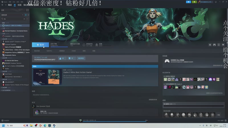Expand the 2018年 group
The height and width of the screenshot is (128, 228).
click(4, 88)
